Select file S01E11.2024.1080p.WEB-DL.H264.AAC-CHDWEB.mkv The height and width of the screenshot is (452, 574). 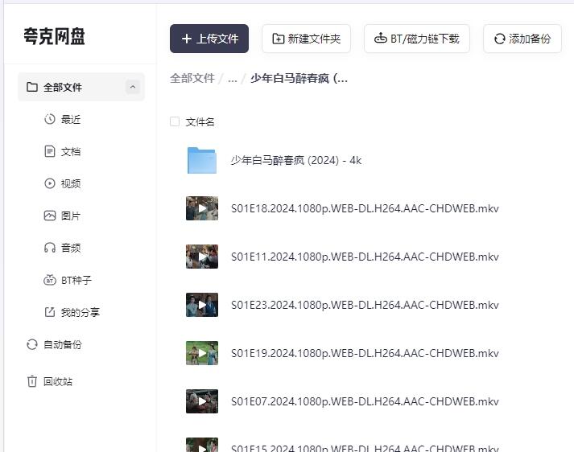point(365,257)
